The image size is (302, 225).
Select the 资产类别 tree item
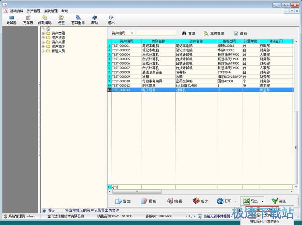coord(58,33)
